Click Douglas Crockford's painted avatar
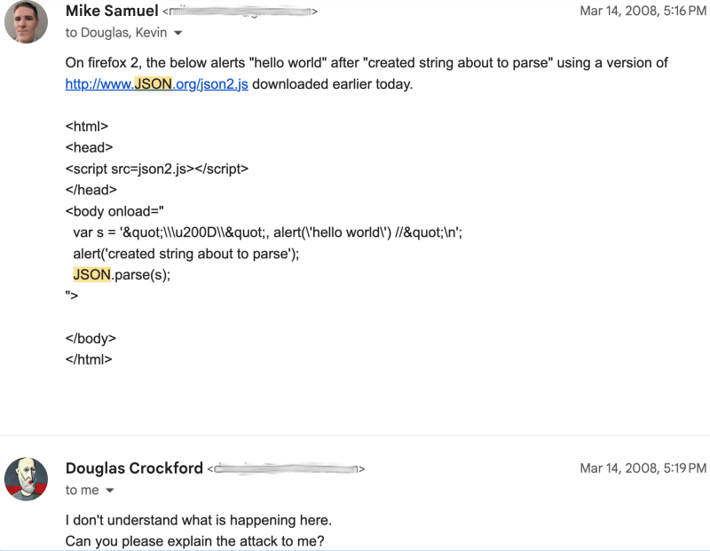Screen dimensions: 710x551 (26, 479)
